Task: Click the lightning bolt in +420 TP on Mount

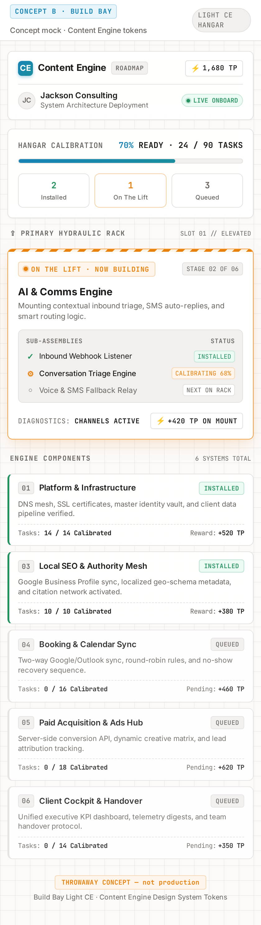Action: click(160, 421)
